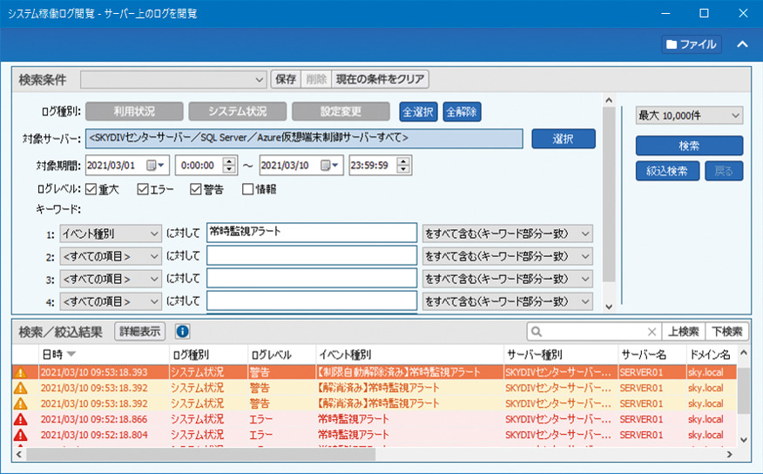Uncheck the 重大 log level checkbox
The width and height of the screenshot is (763, 474).
point(91,188)
